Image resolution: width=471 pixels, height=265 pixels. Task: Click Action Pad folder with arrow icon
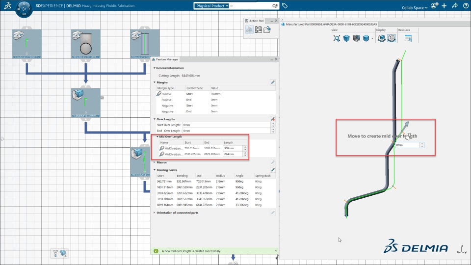(x=267, y=29)
